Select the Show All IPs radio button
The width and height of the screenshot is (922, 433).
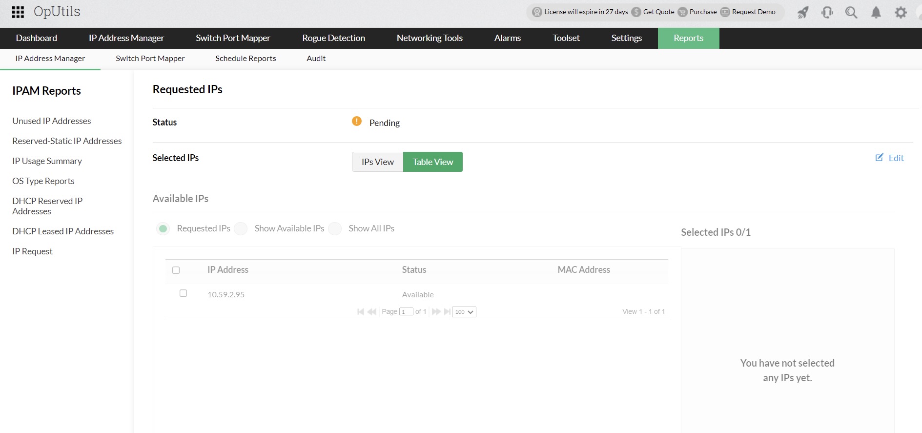pos(335,228)
